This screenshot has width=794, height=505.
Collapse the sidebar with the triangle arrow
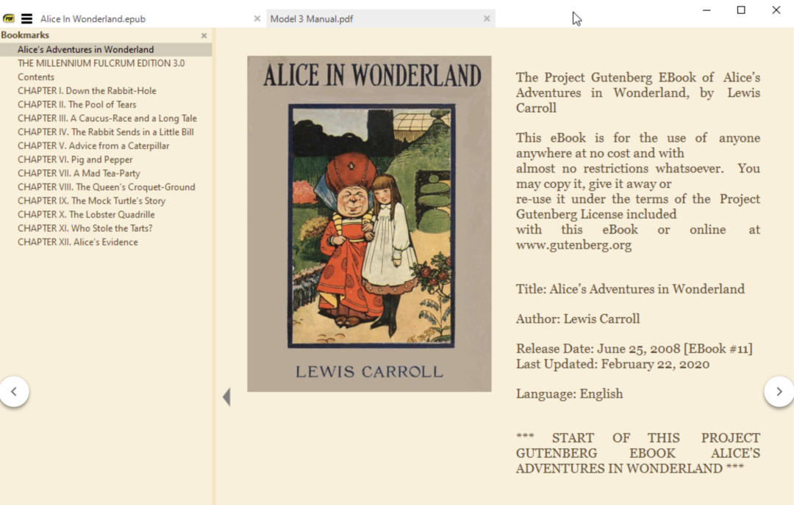coord(226,397)
